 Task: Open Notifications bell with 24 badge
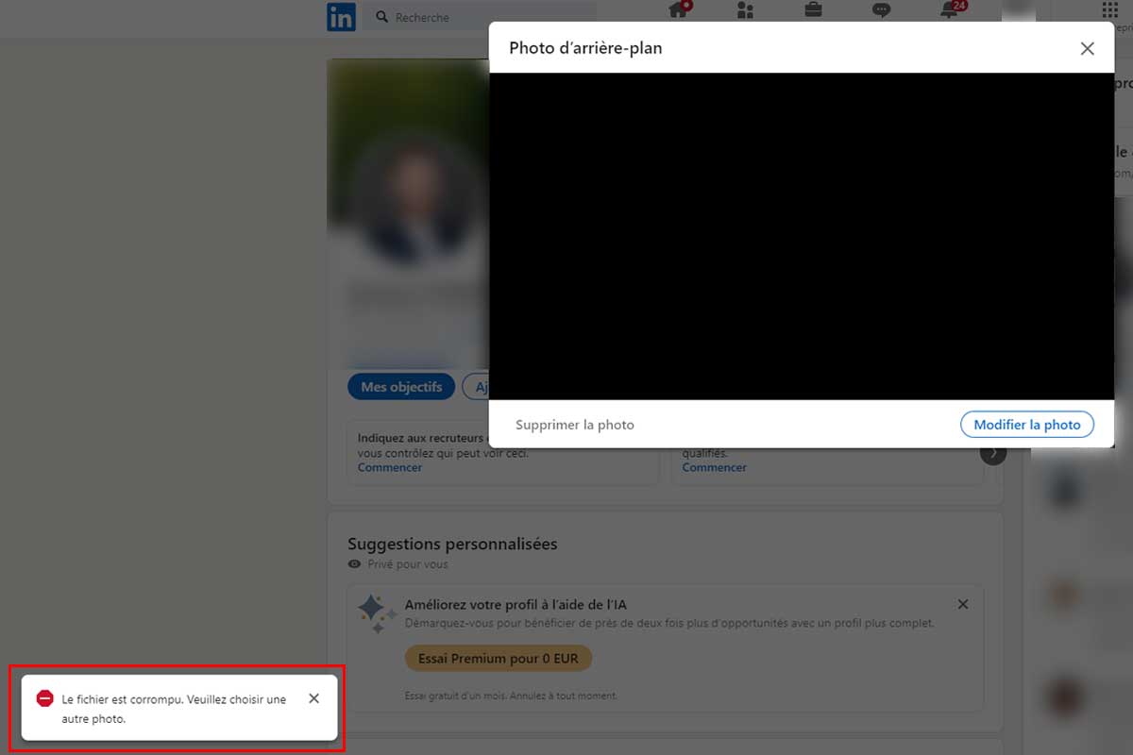pos(951,10)
